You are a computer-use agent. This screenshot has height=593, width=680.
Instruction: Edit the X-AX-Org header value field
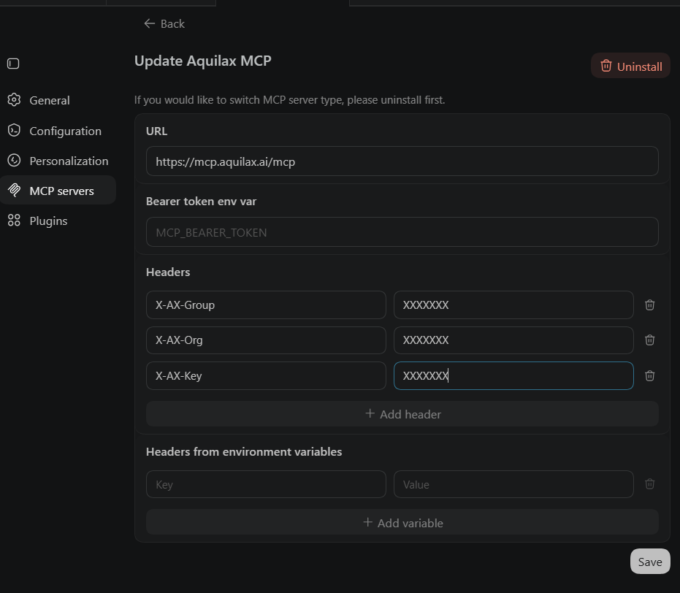pos(513,340)
